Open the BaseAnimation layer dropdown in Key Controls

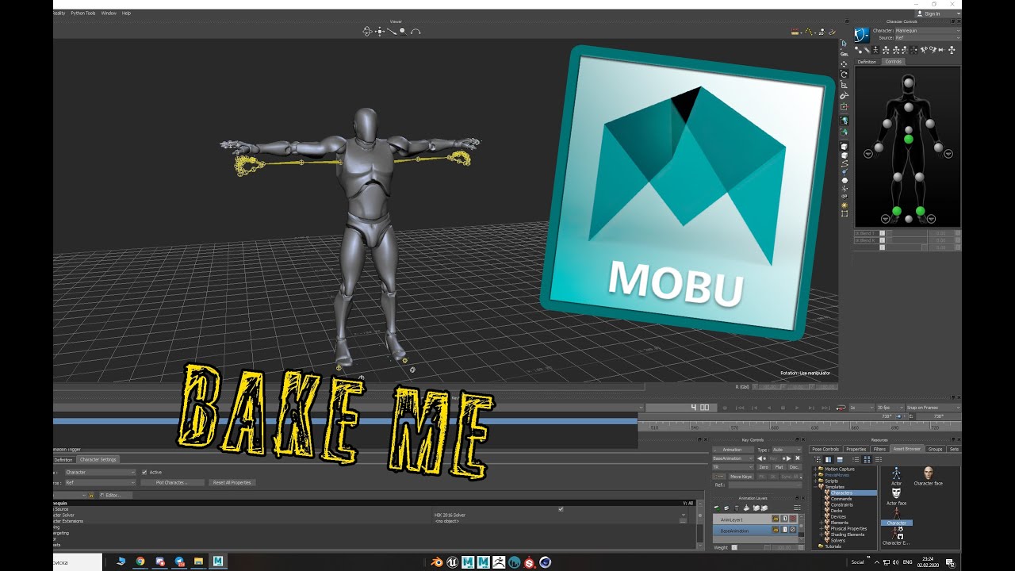point(733,458)
